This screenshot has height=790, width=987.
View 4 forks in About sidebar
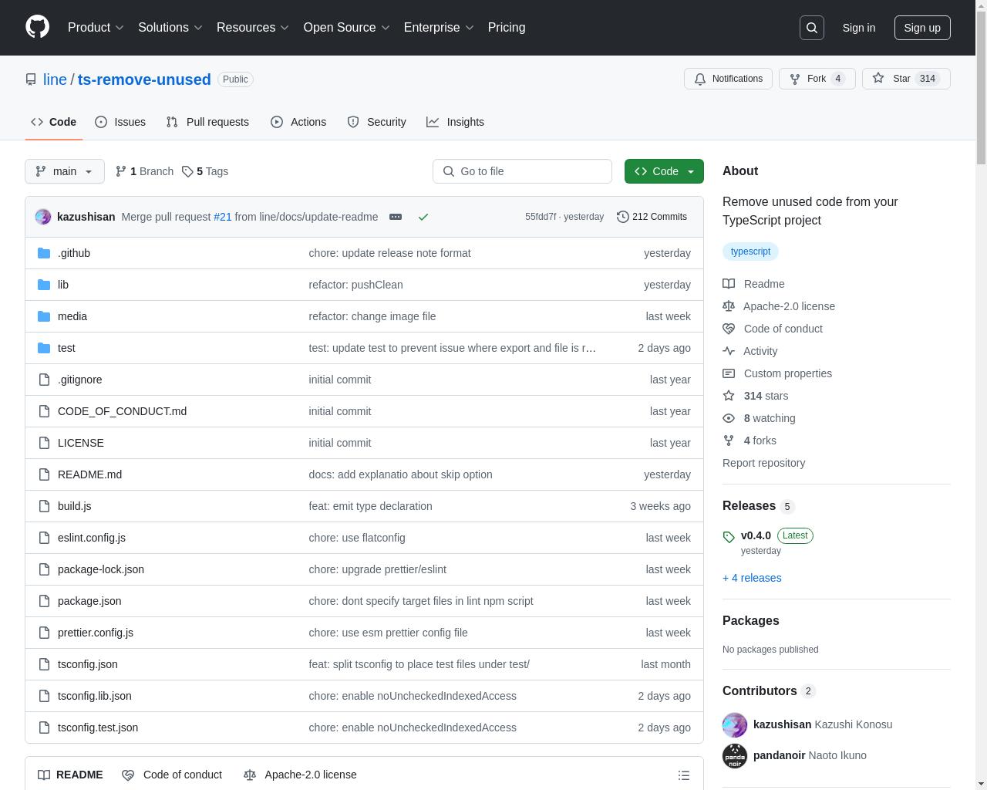pyautogui.click(x=750, y=441)
